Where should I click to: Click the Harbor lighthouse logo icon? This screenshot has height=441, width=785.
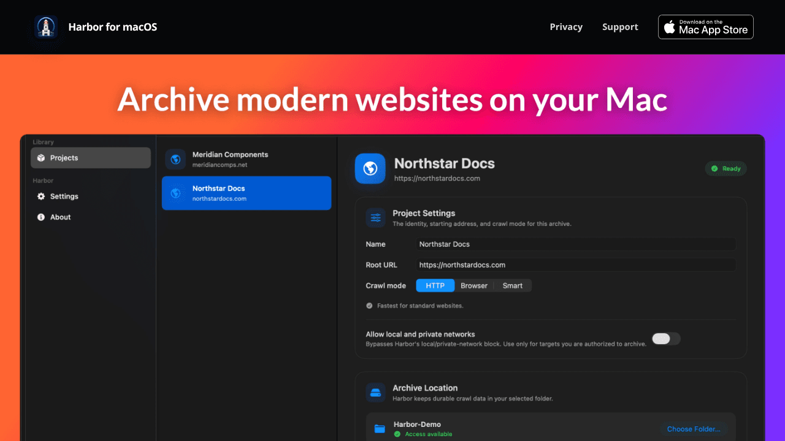click(x=46, y=27)
